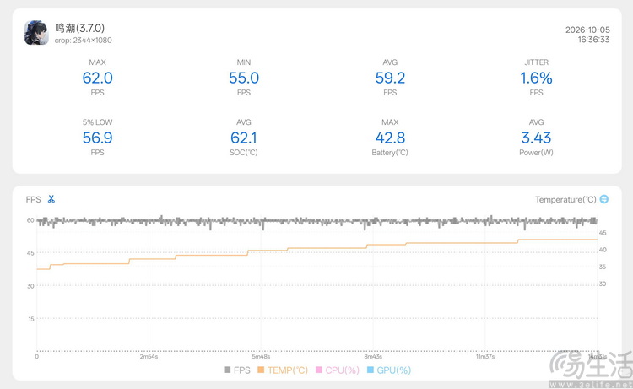Image resolution: width=633 pixels, height=389 pixels.
Task: Click the Power(W) unit label
Action: point(536,153)
